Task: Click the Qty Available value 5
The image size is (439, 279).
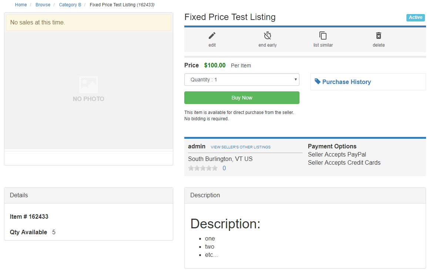Action: point(54,232)
